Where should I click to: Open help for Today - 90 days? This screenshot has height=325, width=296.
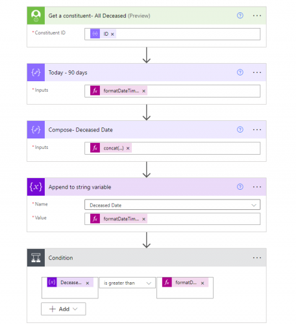pos(240,72)
